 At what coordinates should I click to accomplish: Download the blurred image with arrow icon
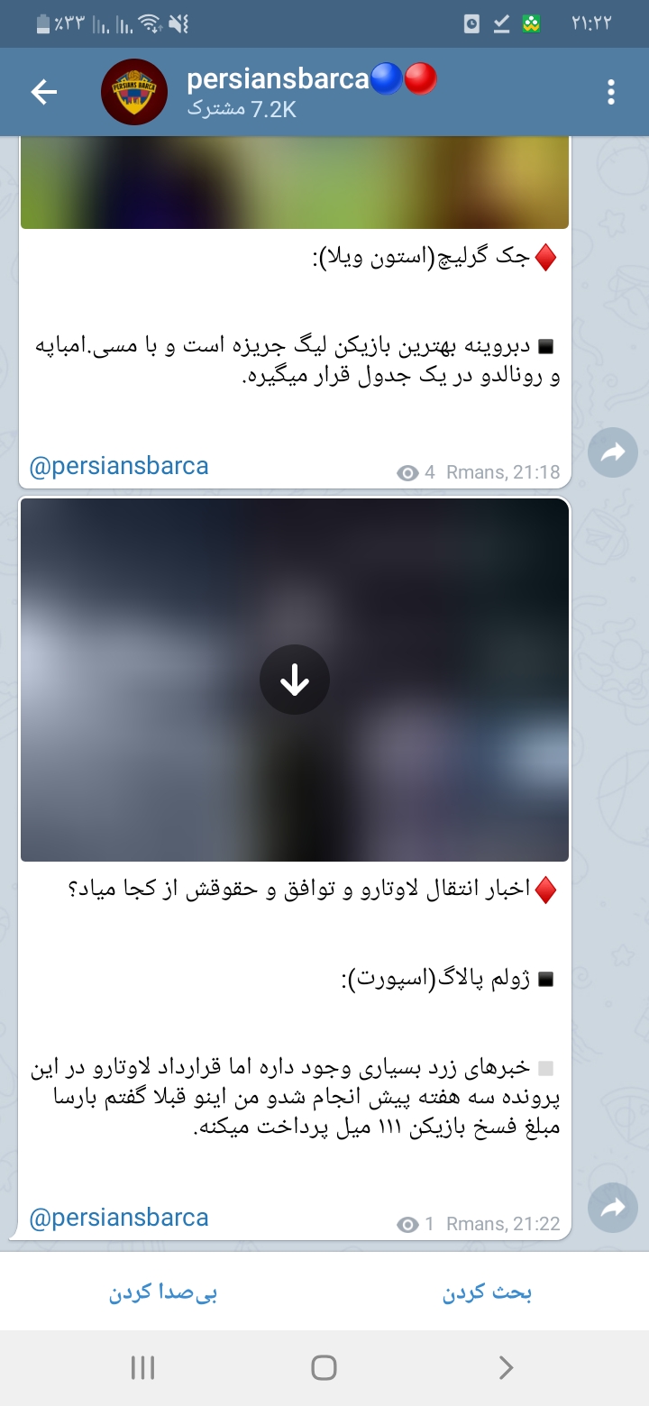(x=295, y=680)
